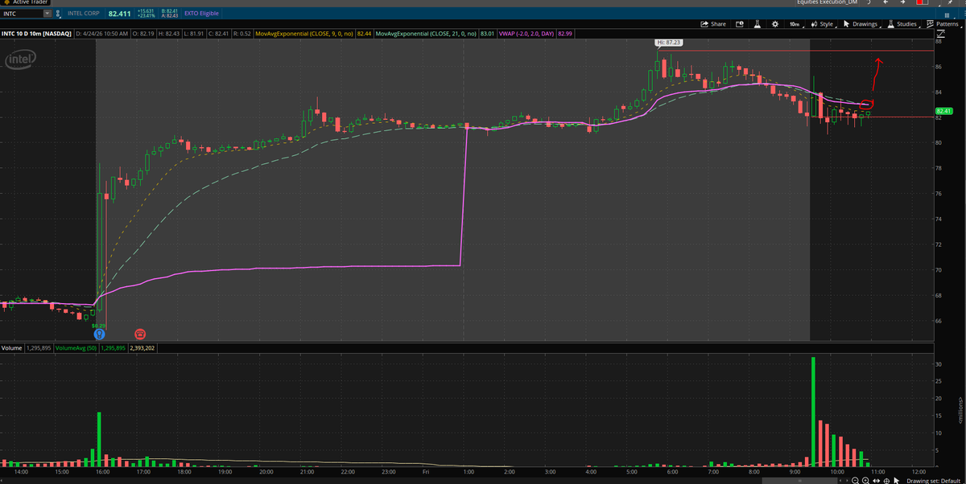Click the 2,393,202 volume average value
This screenshot has height=484, width=966.
pyautogui.click(x=142, y=348)
